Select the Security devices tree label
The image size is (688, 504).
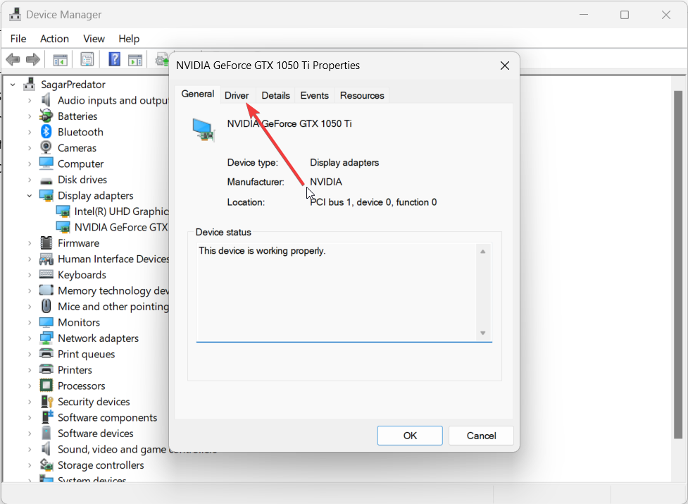[x=94, y=401]
